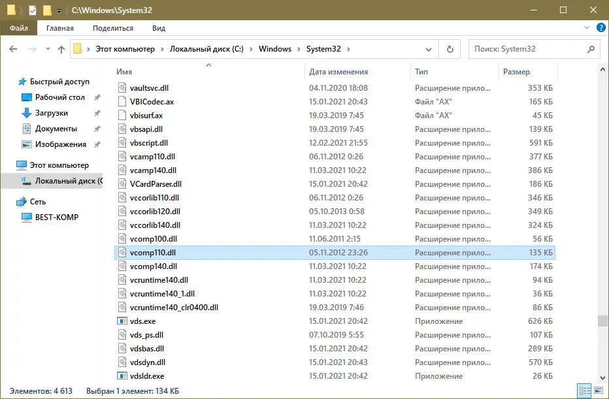The image size is (609, 399).
Task: Select the vcruntime140_clr0400.dll file name
Action: tap(174, 308)
